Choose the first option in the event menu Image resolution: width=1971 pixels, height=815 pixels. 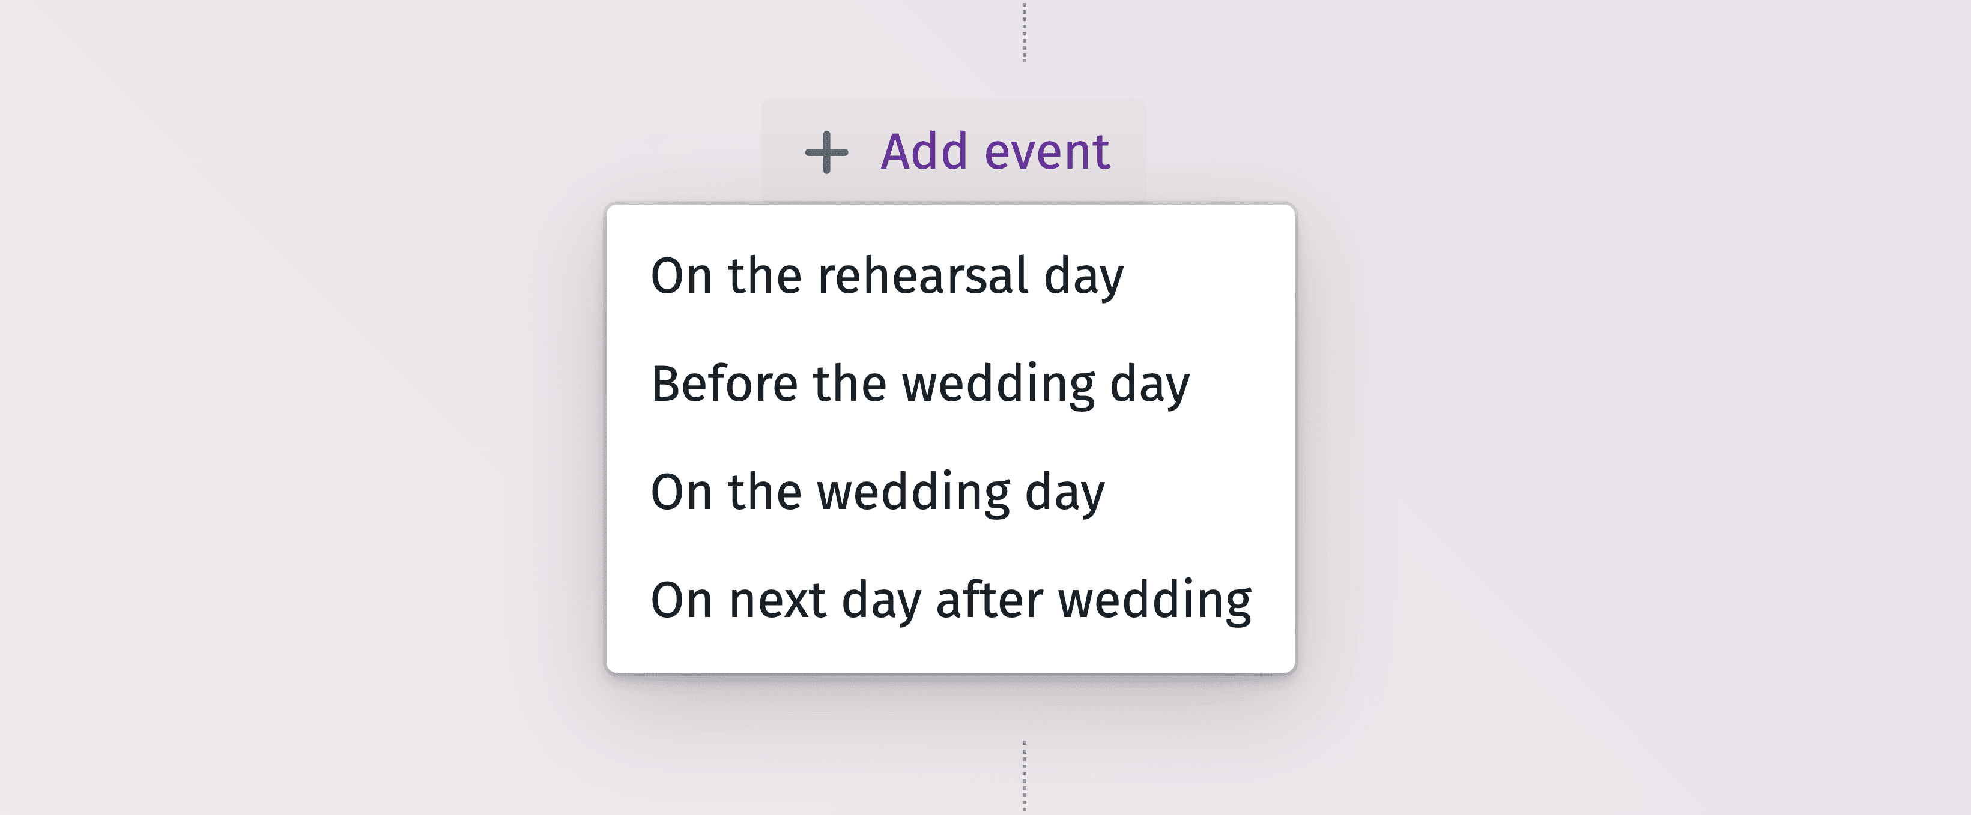tap(887, 275)
